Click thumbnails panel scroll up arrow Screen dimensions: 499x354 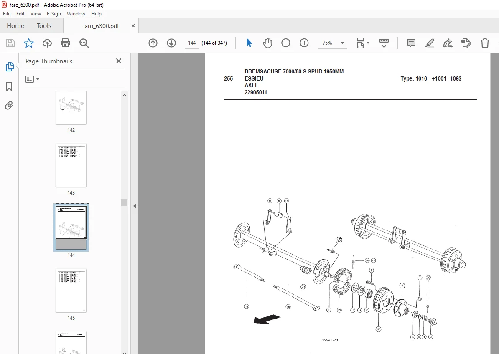(x=125, y=95)
